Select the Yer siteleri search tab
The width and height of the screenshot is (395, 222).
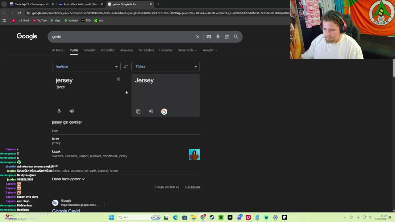coord(146,50)
